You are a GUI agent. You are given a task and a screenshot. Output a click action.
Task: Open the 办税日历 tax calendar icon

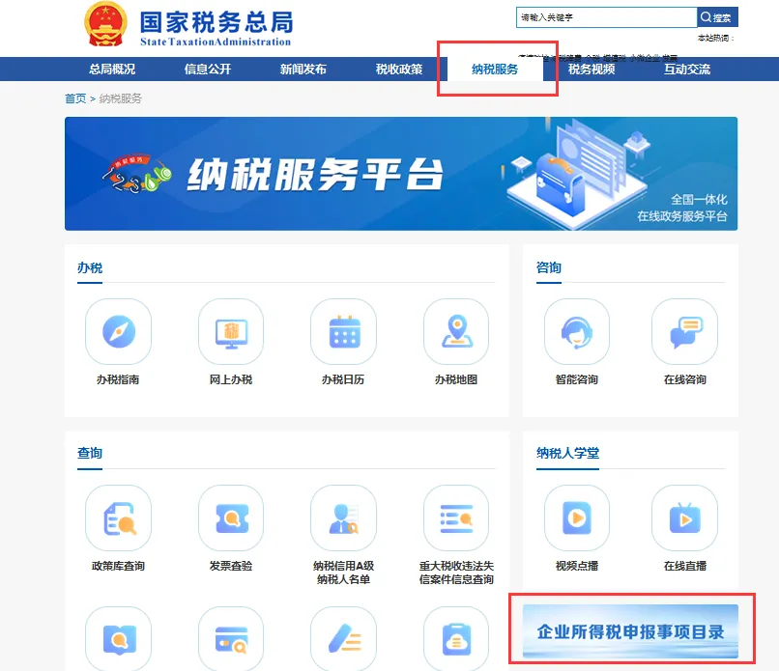coord(343,331)
